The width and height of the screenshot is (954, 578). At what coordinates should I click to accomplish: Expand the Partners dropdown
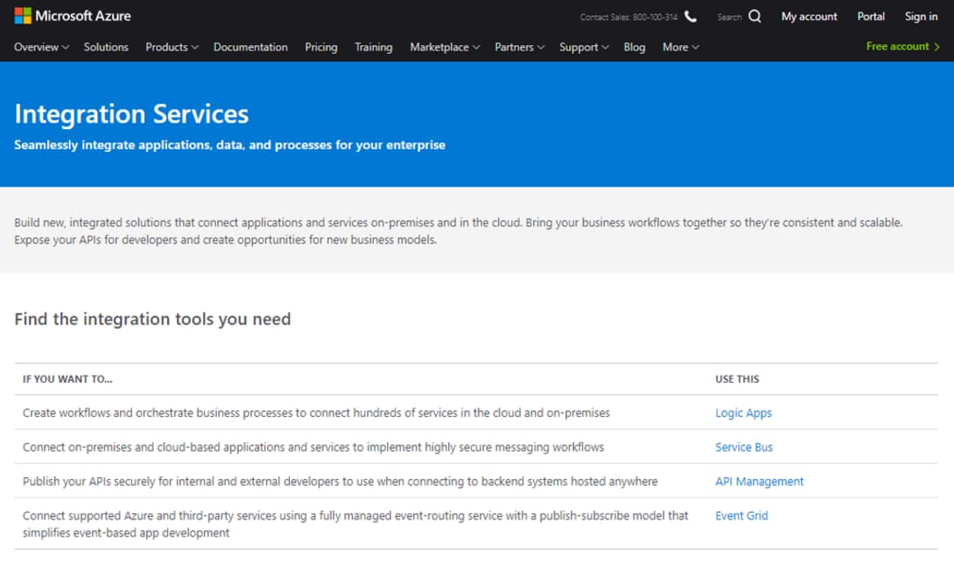pyautogui.click(x=519, y=47)
